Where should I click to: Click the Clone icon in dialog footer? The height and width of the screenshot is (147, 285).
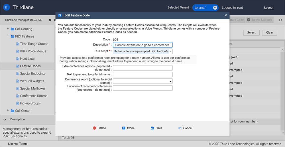[124, 128]
